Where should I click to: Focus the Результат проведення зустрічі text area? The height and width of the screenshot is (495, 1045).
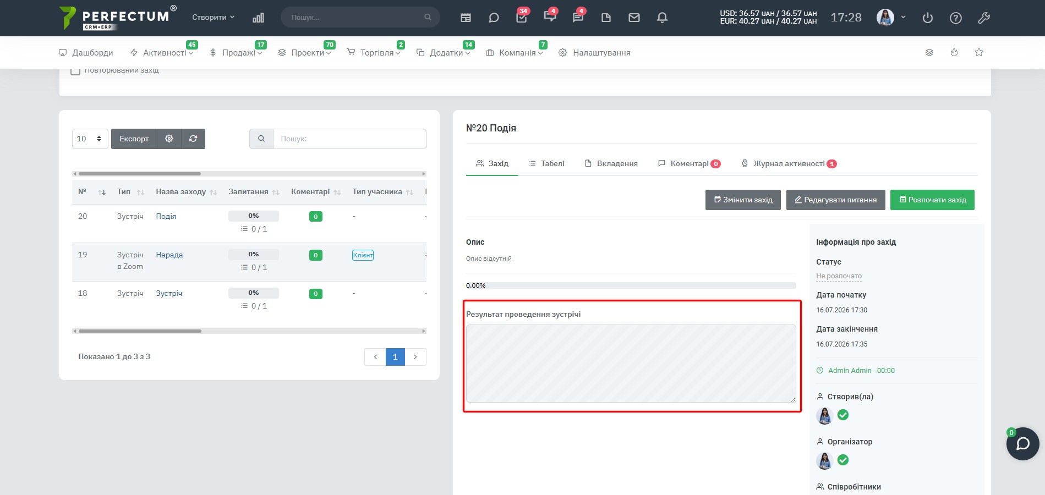pyautogui.click(x=631, y=364)
